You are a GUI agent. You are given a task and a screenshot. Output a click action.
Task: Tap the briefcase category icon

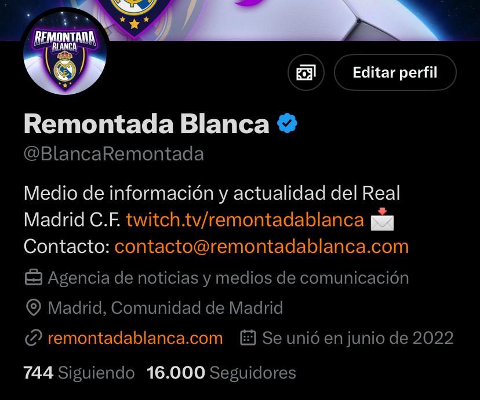coord(34,277)
